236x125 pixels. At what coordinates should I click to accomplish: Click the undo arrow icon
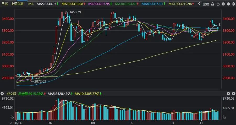[x=218, y=4]
